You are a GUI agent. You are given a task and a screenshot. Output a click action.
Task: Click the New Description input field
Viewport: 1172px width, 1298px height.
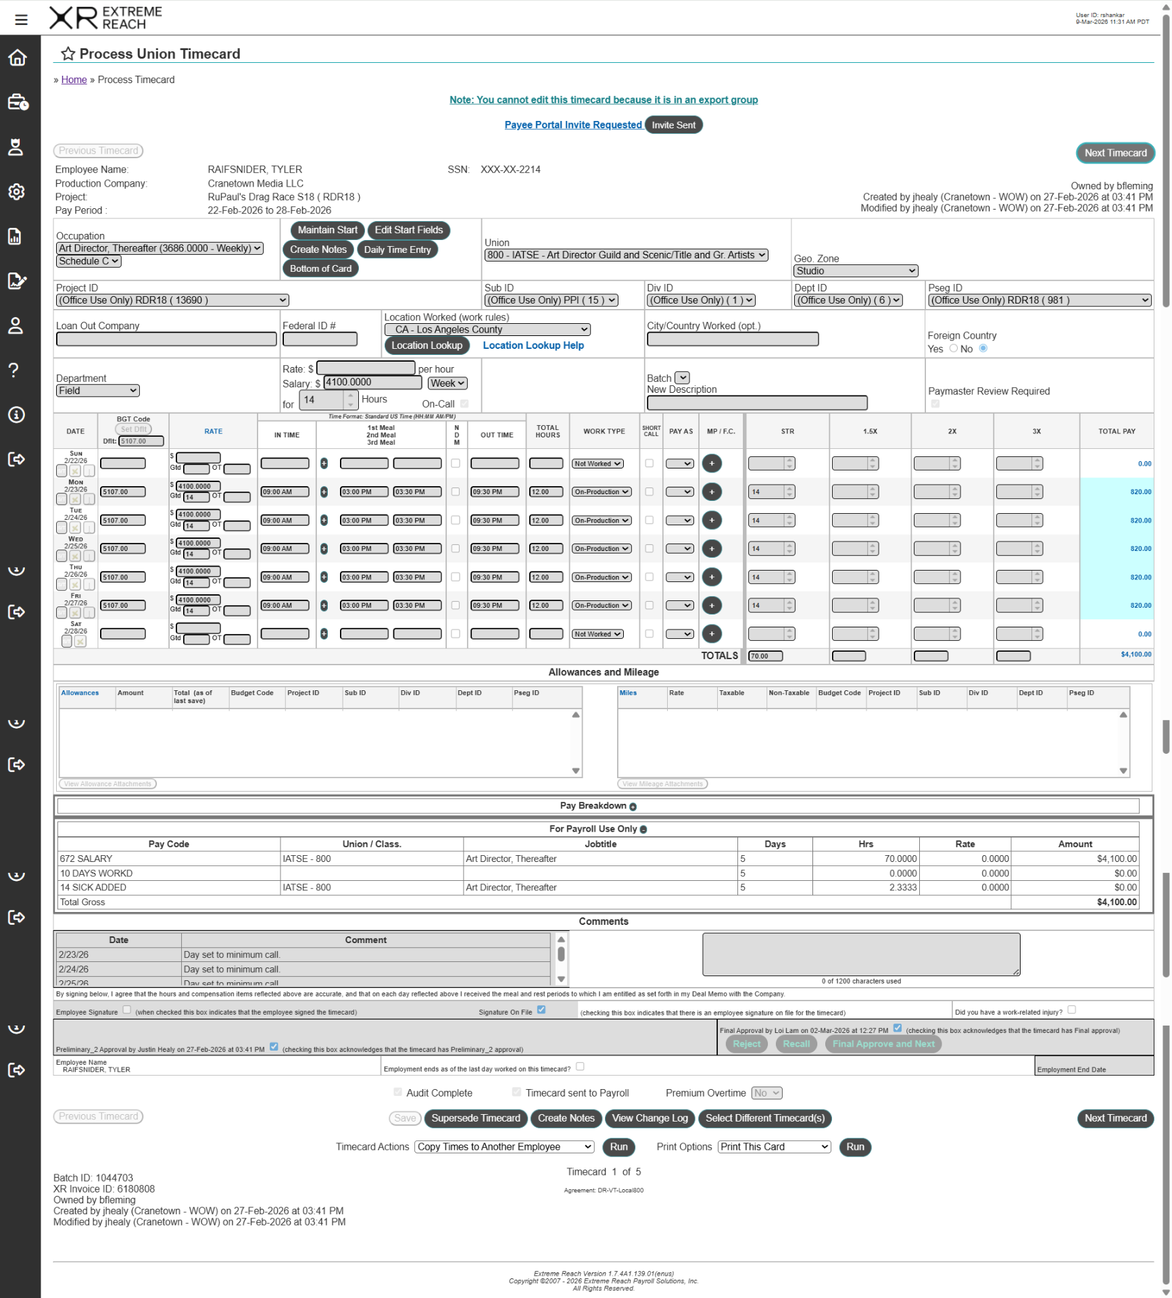(x=757, y=403)
